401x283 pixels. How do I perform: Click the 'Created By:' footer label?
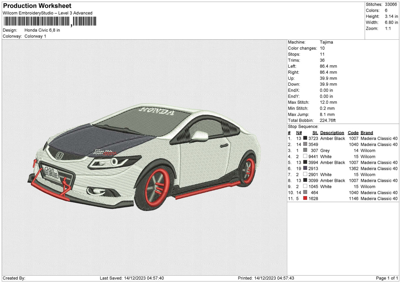click(14, 278)
